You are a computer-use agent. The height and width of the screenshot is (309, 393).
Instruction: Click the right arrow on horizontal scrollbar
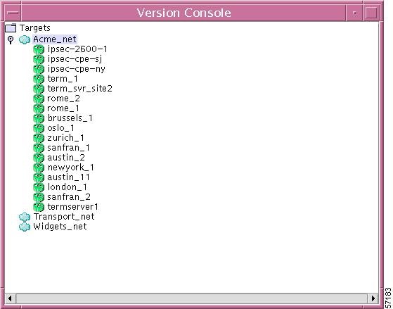[373, 298]
